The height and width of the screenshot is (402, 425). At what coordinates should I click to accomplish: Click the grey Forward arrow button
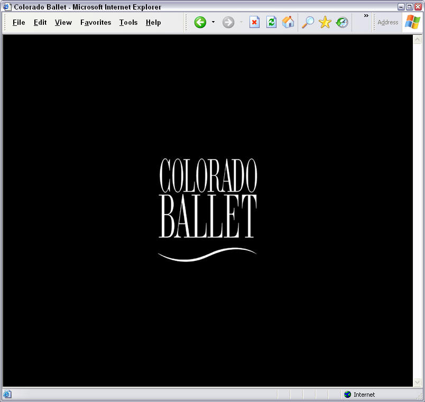[228, 22]
